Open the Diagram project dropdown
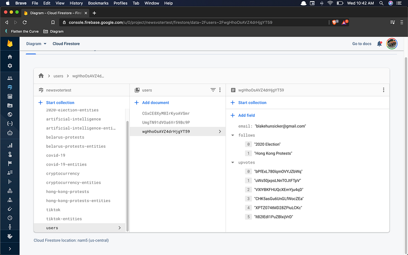This screenshot has height=255, width=408. pyautogui.click(x=36, y=44)
